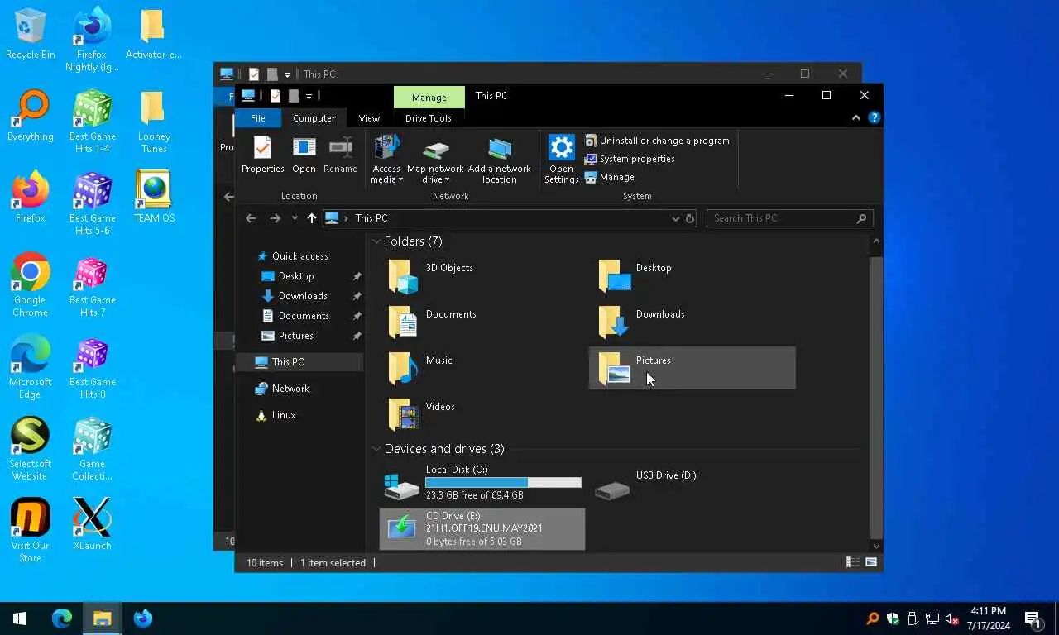Click the Search This PC field
1059x635 pixels.
790,218
